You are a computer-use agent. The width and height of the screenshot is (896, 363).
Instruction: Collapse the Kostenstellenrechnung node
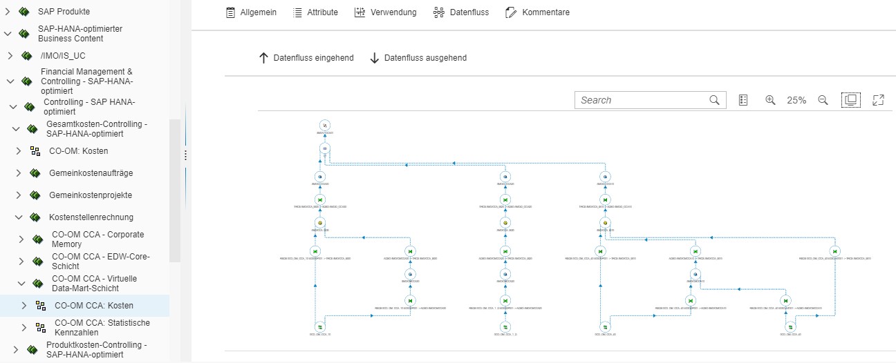[19, 217]
